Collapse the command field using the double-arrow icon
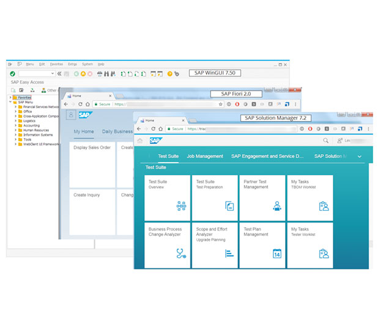The image size is (386, 319). pyautogui.click(x=59, y=74)
